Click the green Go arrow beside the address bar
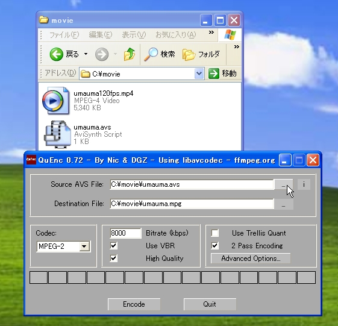Screen dimensions: 338x326 [x=214, y=74]
